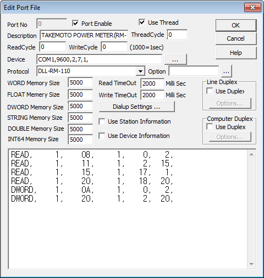Click the Description text field
Image resolution: width=264 pixels, height=278 pixels.
tap(84, 35)
